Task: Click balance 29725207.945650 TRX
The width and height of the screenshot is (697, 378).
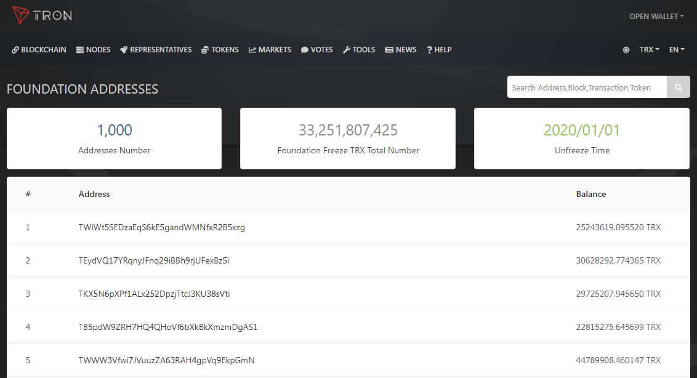Action: click(x=618, y=294)
